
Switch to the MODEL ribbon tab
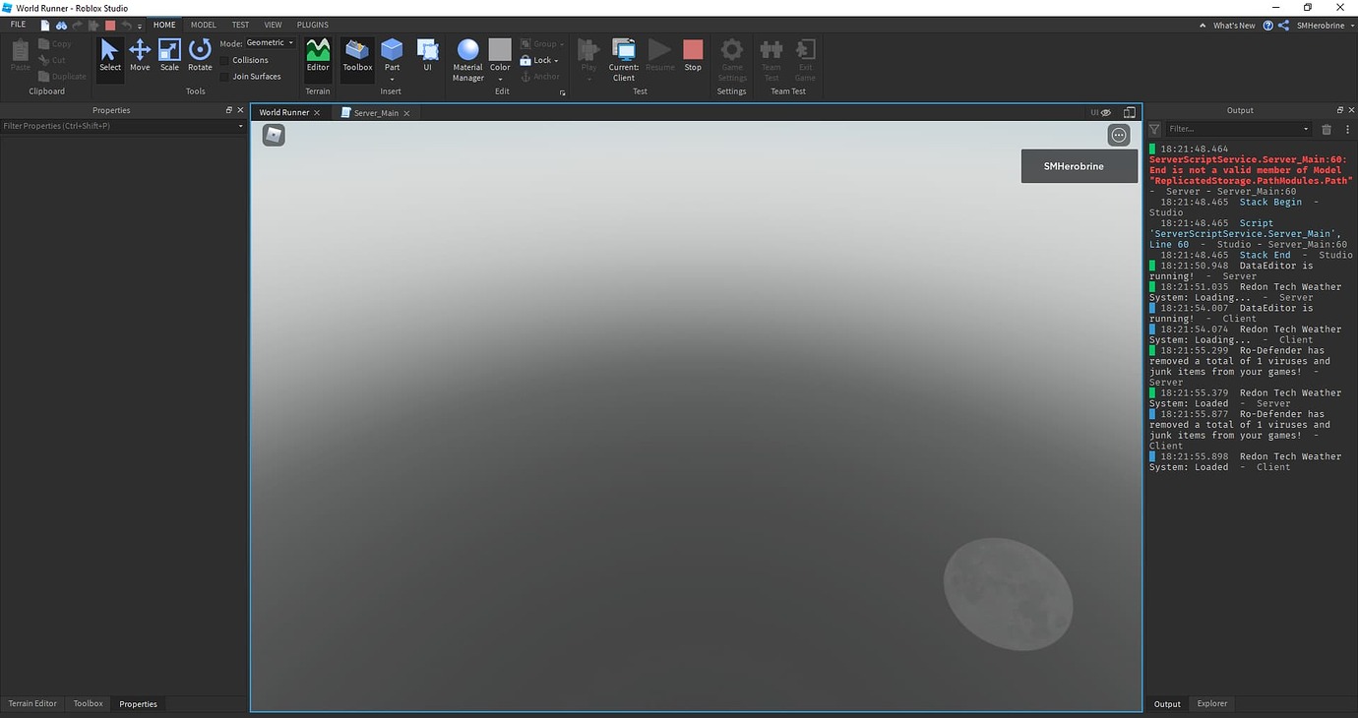click(203, 24)
